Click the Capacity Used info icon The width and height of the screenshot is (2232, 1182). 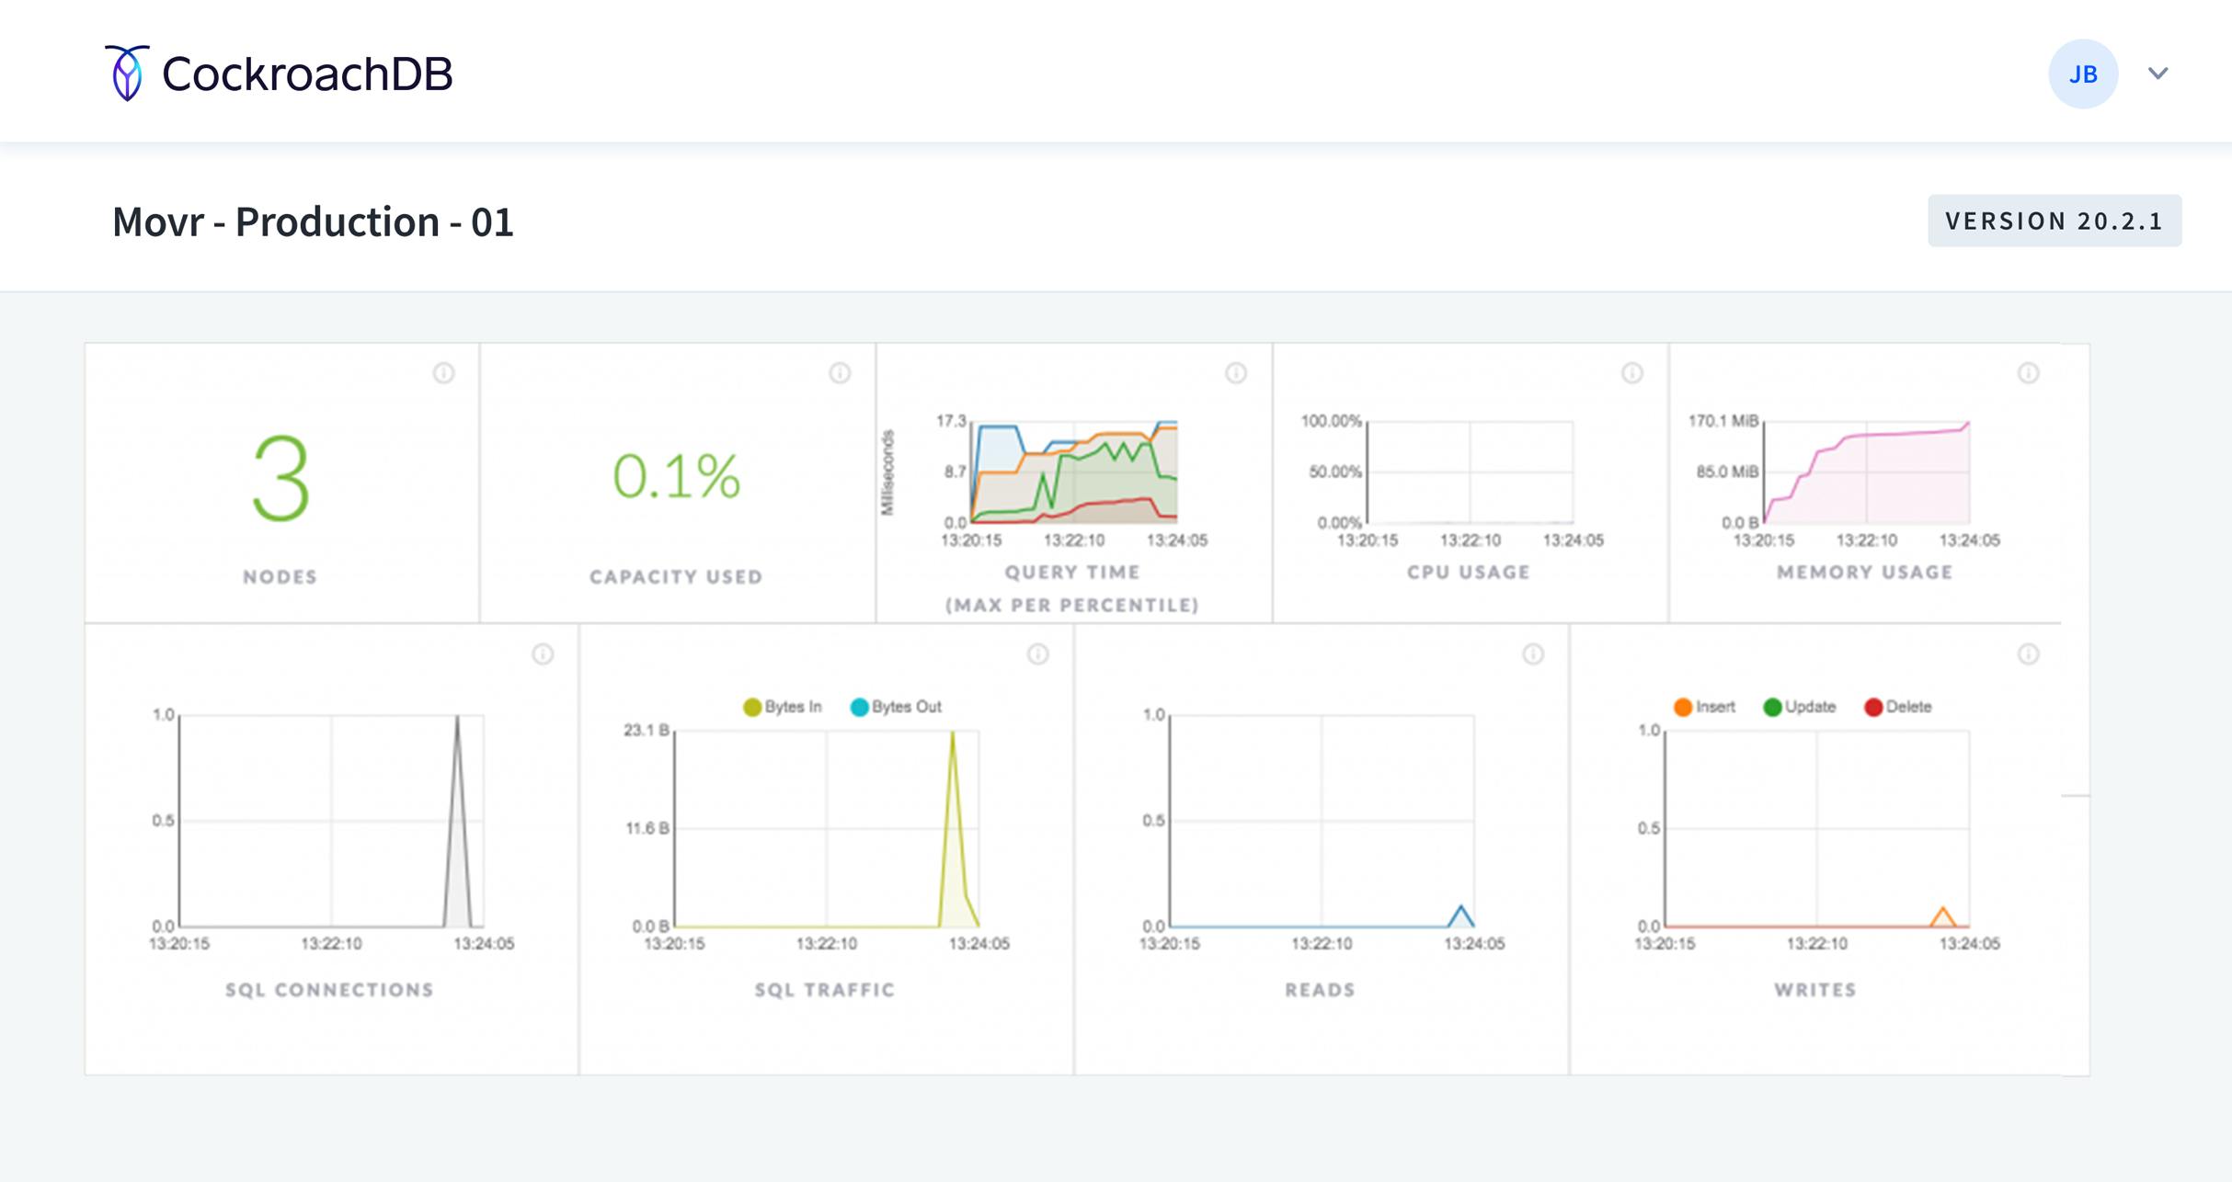840,373
